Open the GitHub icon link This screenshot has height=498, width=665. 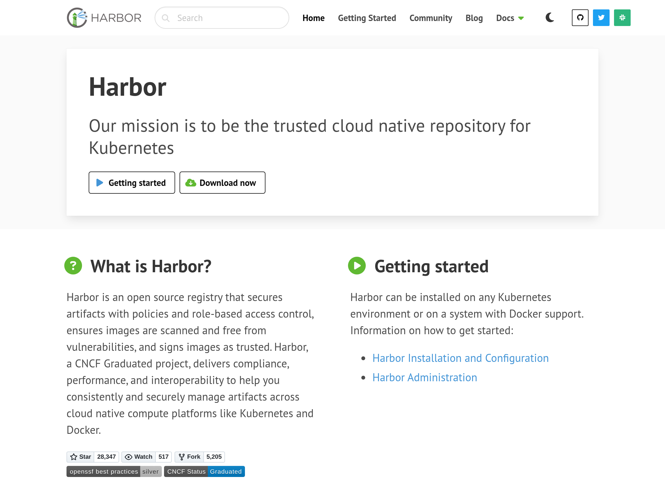(x=580, y=18)
